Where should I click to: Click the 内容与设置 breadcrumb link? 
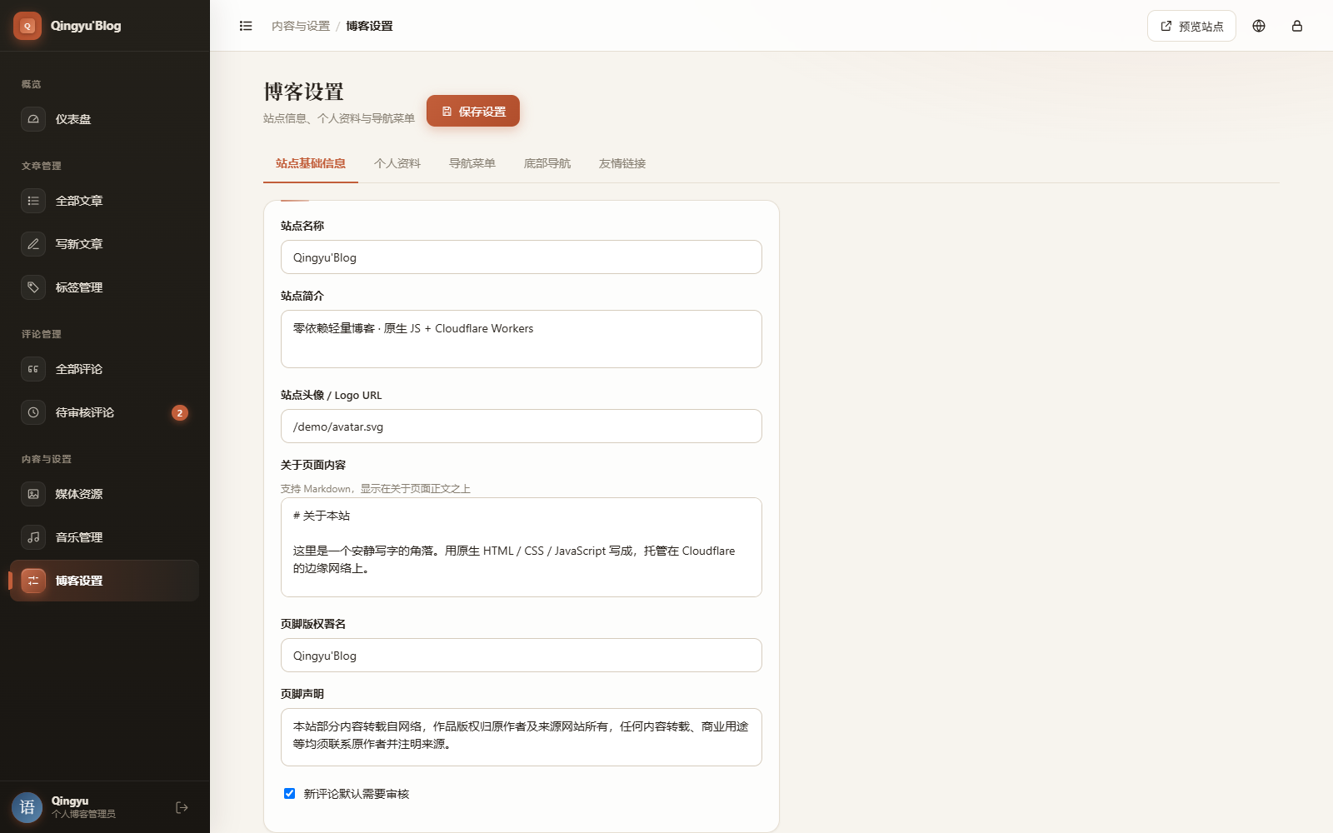coord(301,26)
